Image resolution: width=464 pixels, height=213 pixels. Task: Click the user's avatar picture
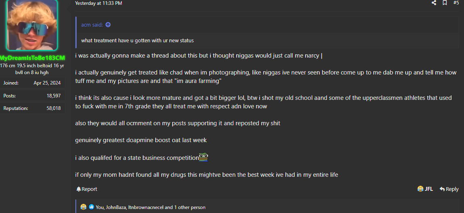pos(32,25)
